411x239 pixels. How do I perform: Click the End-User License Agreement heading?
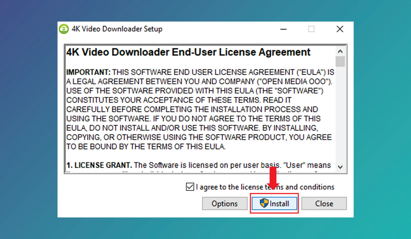point(188,52)
